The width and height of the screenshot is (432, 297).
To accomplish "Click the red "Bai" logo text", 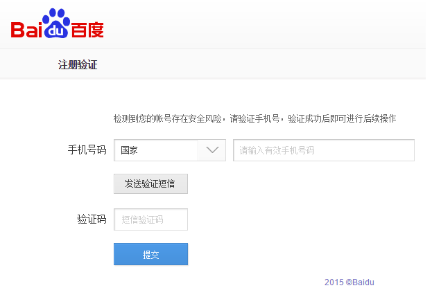I will (27, 29).
